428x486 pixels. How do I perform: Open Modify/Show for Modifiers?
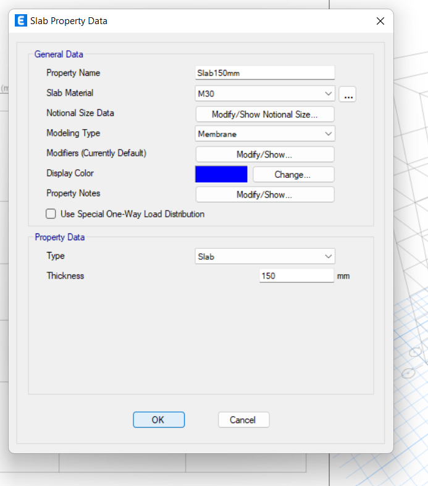coord(265,154)
